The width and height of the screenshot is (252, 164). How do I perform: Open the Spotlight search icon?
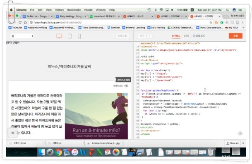pyautogui.click(x=228, y=10)
